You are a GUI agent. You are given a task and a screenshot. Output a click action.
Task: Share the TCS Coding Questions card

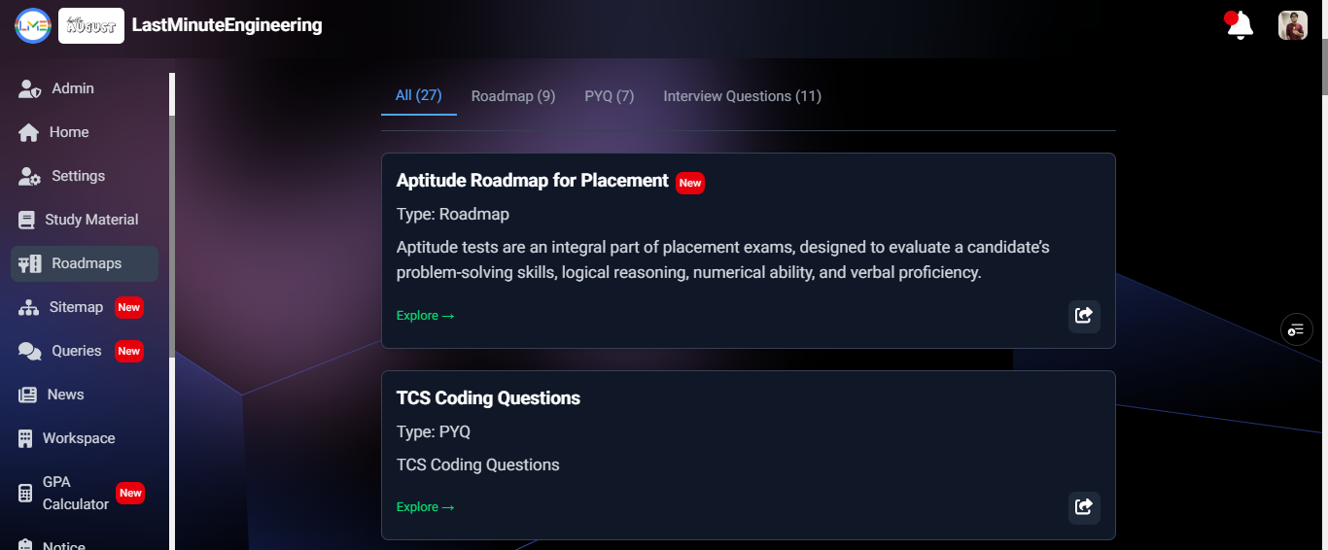(x=1084, y=507)
